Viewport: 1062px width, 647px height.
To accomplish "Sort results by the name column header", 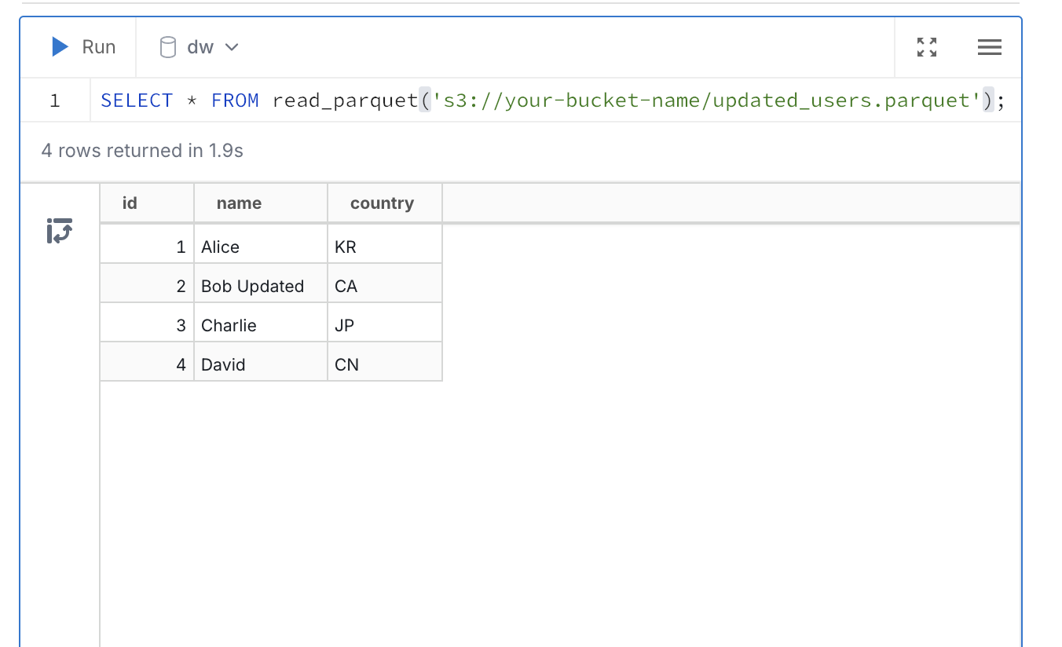I will pyautogui.click(x=238, y=203).
